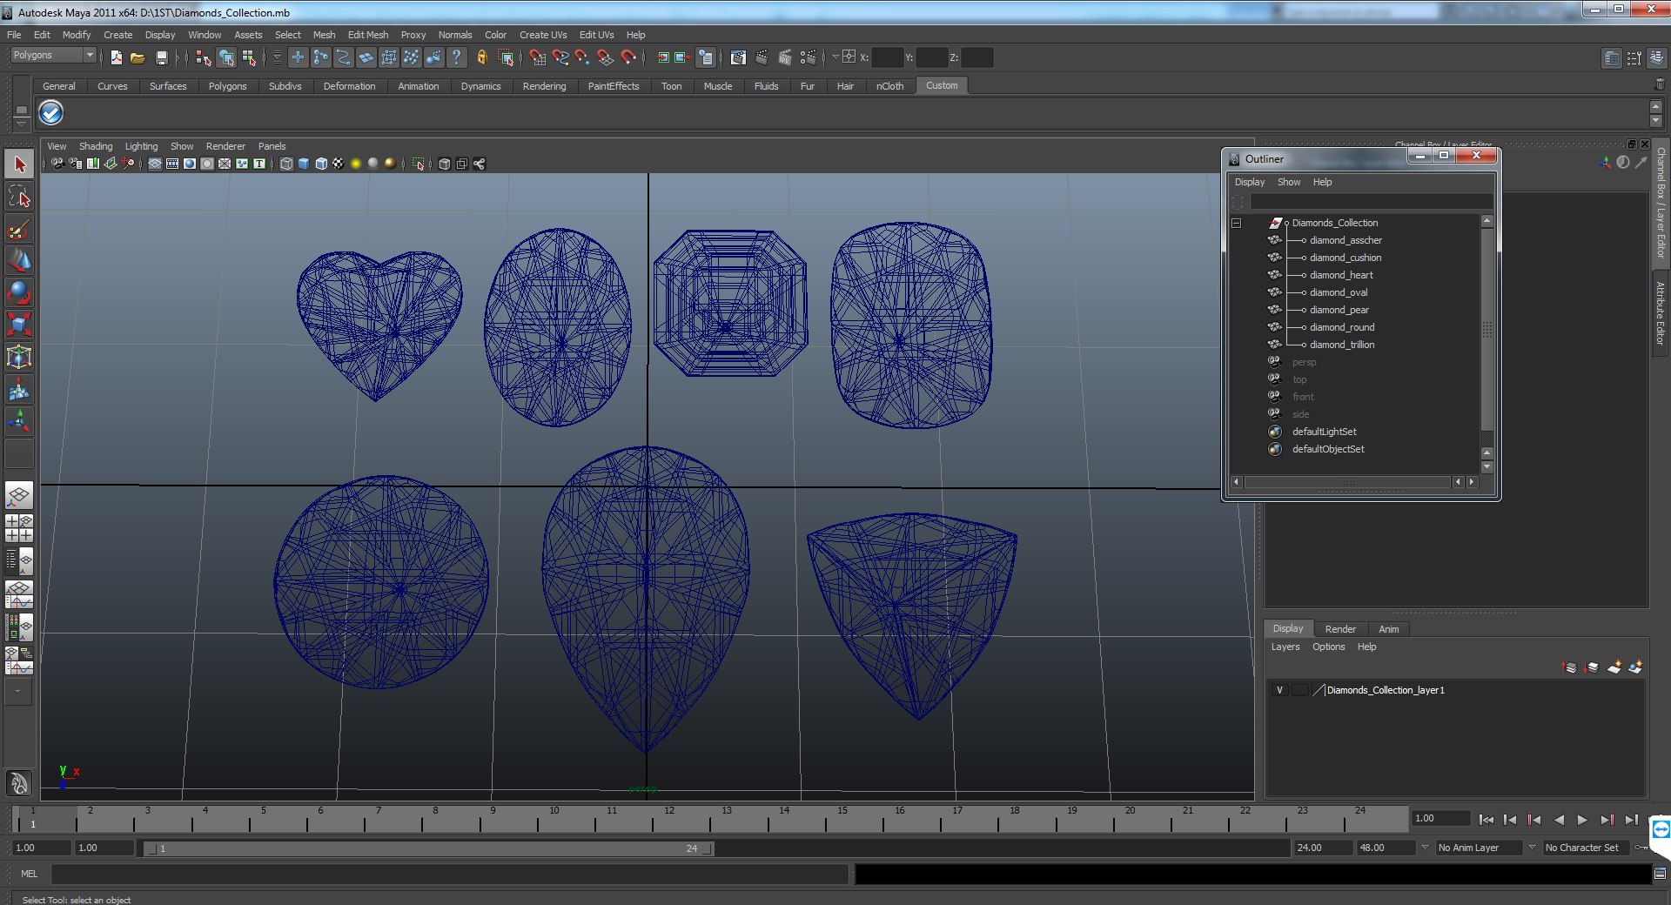
Task: Pick the Paint Selection brush tool
Action: (x=19, y=230)
